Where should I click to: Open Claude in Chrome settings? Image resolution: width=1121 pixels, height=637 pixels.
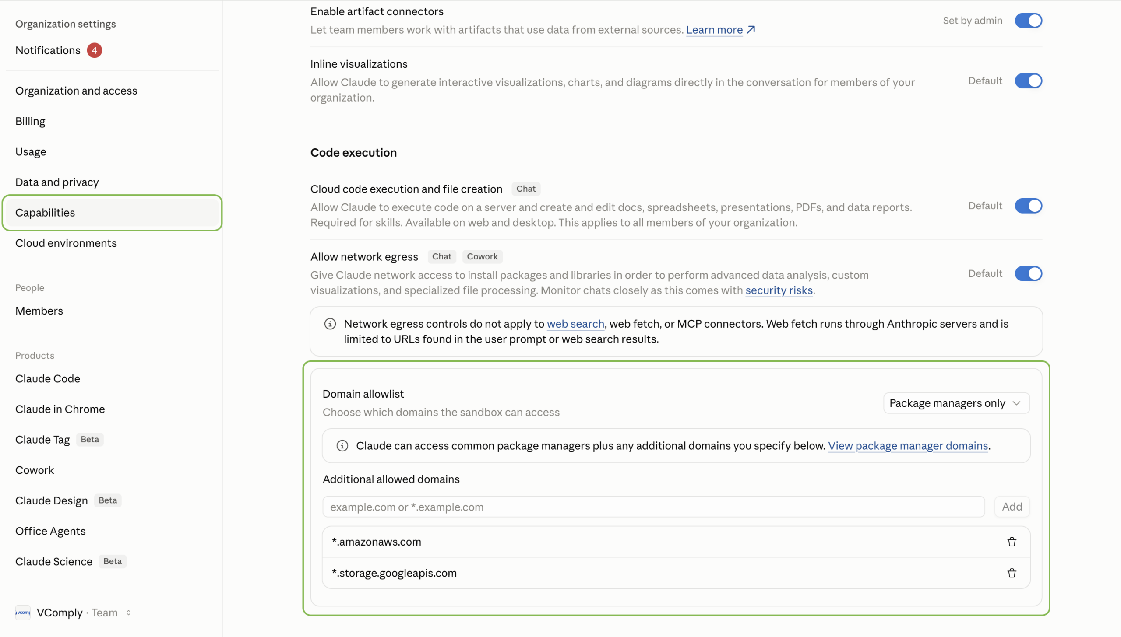pos(112,409)
